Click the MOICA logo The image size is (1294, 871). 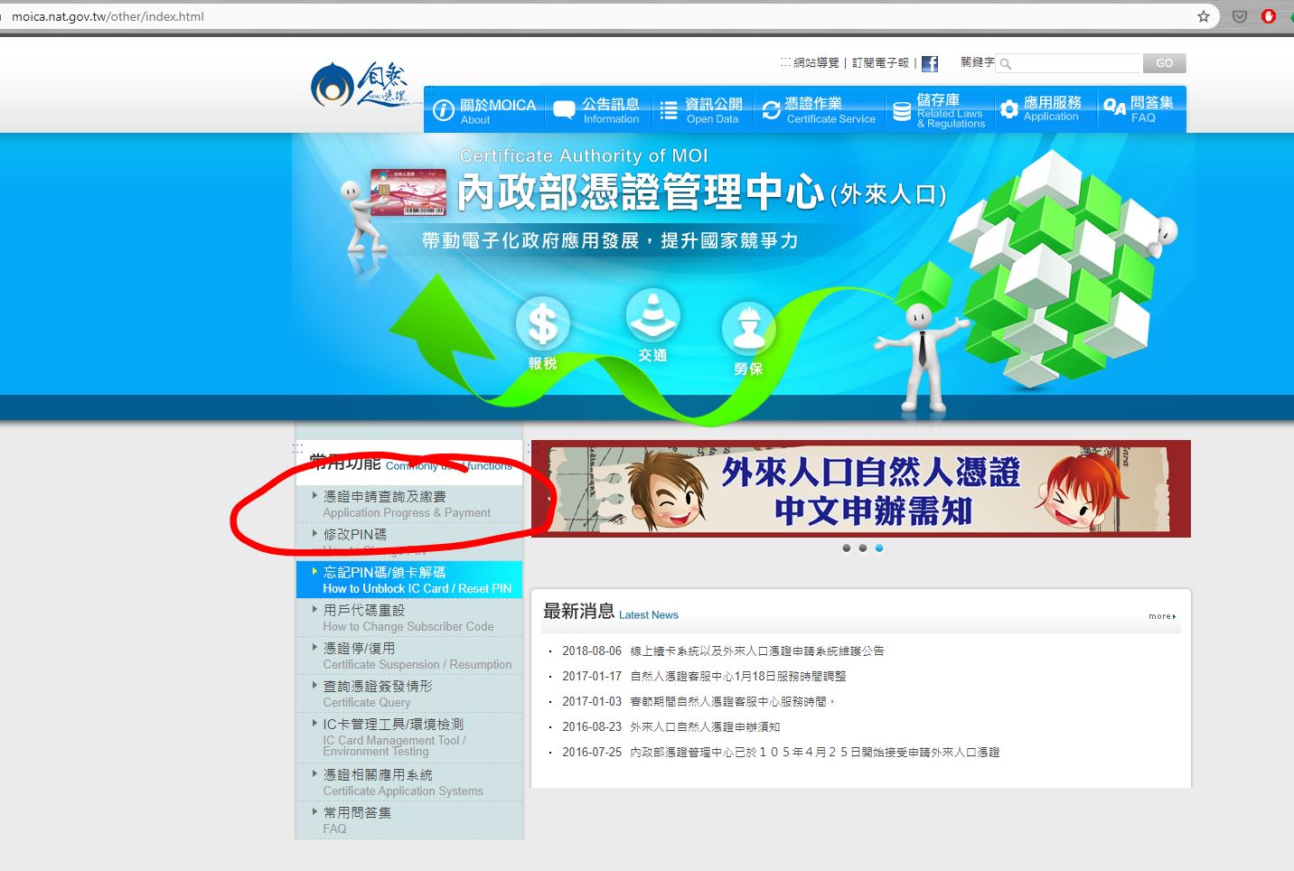pyautogui.click(x=359, y=87)
